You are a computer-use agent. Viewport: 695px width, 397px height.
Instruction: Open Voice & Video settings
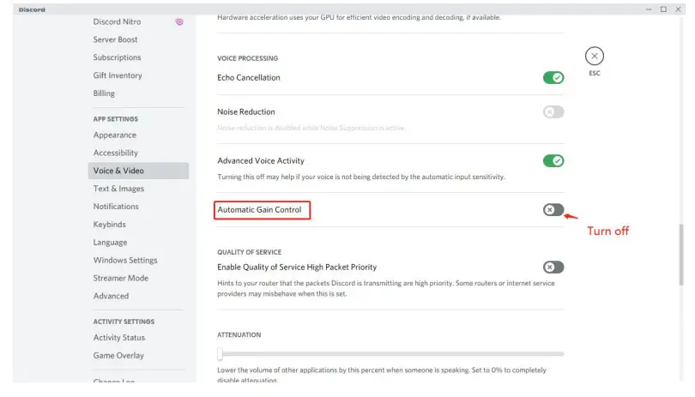click(x=118, y=171)
